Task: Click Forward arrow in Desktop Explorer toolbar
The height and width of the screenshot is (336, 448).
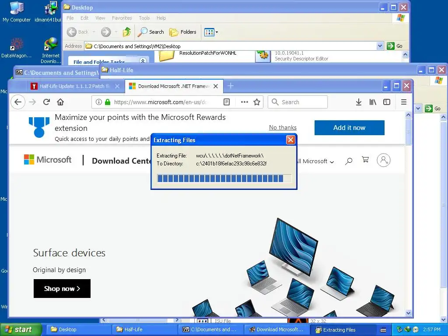Action: (106, 32)
